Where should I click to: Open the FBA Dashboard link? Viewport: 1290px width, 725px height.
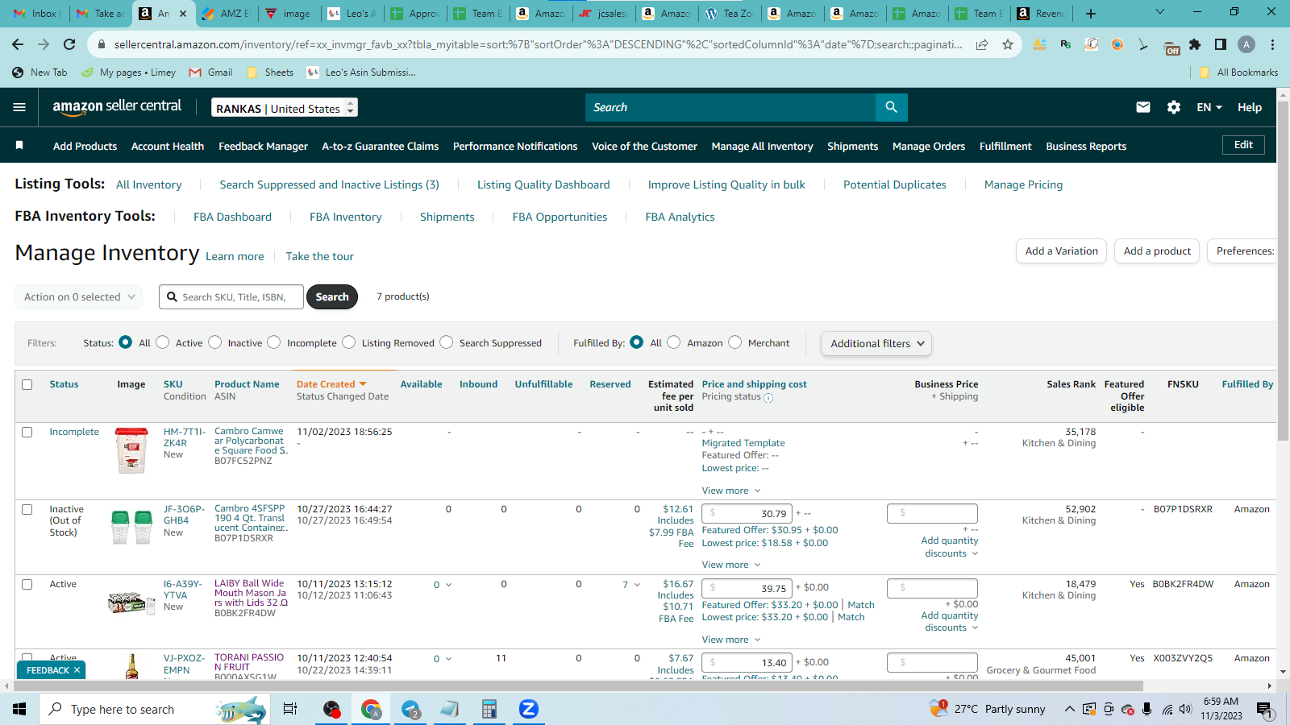tap(232, 217)
